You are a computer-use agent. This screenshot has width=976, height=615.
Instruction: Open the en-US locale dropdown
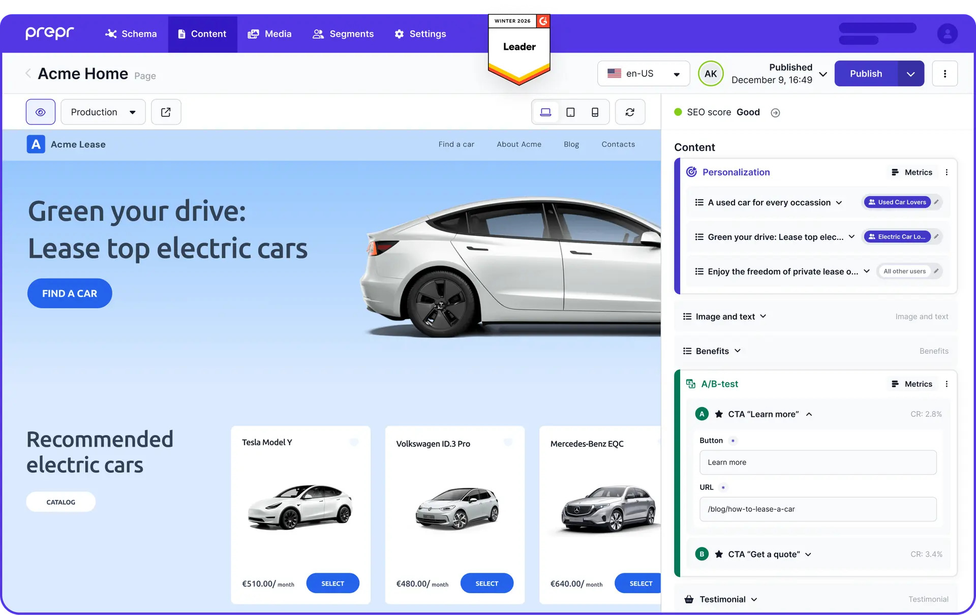643,73
